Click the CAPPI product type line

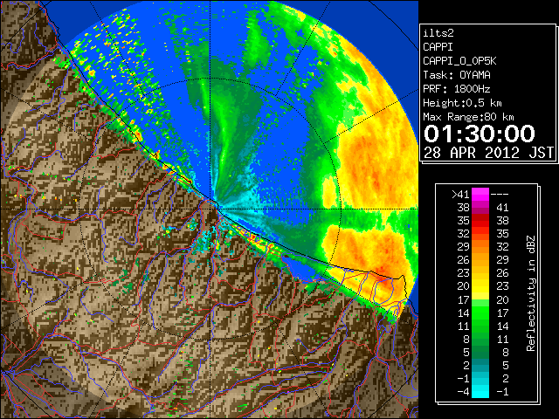[x=438, y=47]
